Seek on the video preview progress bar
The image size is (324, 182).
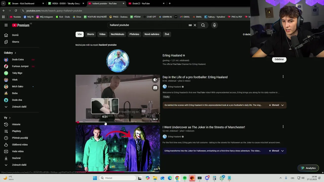tap(118, 122)
